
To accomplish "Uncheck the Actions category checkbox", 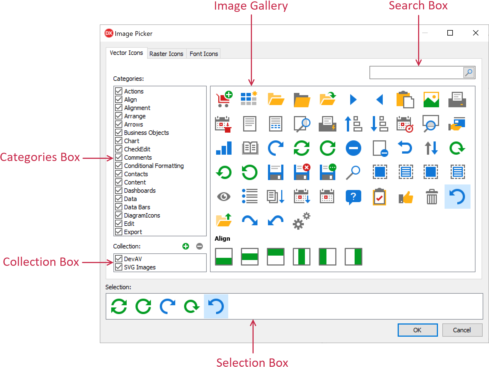I will (119, 91).
